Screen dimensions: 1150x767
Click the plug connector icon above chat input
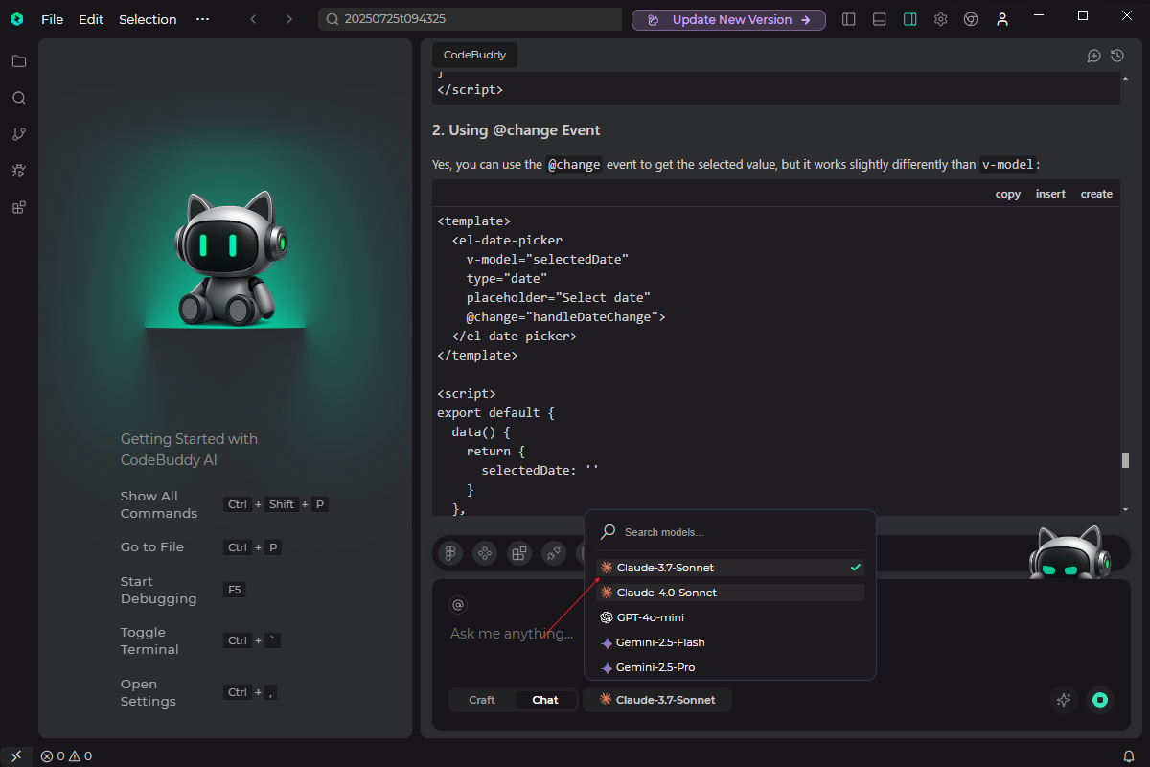click(554, 553)
